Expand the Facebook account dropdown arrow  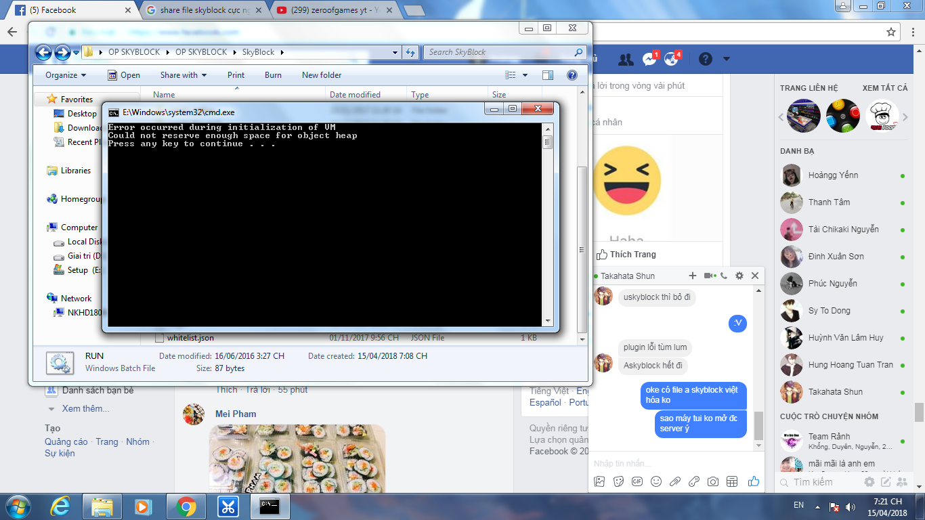coord(727,60)
